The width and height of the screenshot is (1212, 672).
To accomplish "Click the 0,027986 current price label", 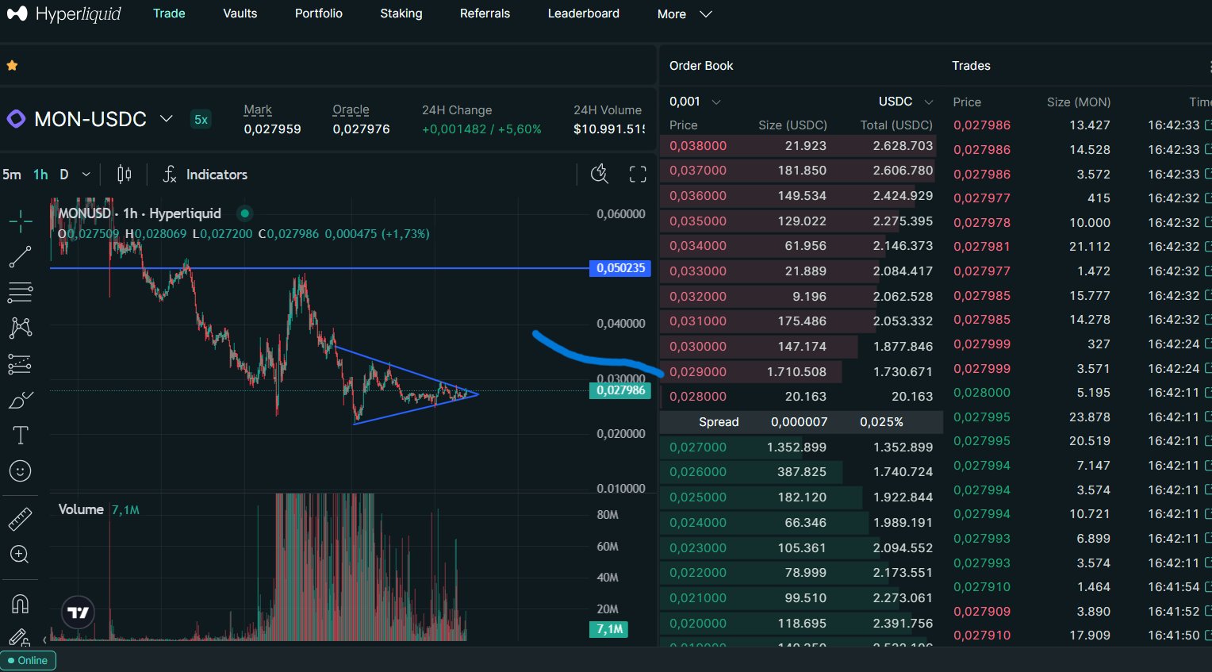I will point(620,390).
